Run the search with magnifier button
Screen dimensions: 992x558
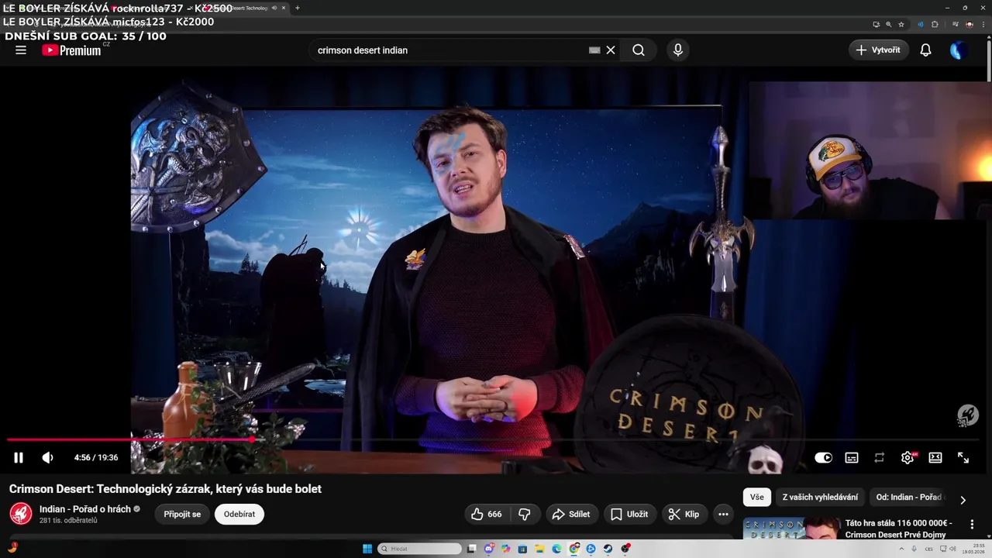(x=639, y=50)
